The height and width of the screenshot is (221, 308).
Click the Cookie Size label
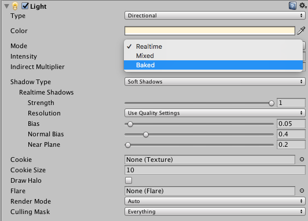click(28, 170)
